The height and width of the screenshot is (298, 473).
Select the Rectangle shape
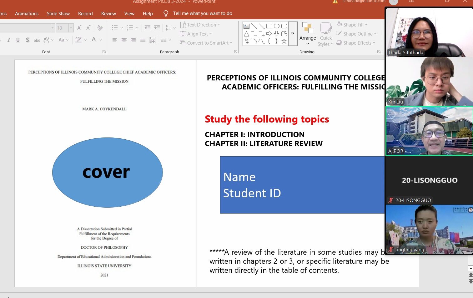(269, 26)
